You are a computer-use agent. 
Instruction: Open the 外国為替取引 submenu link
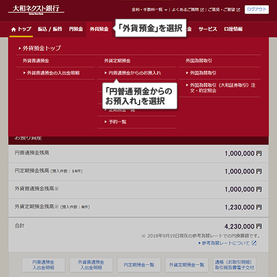[x=201, y=73]
